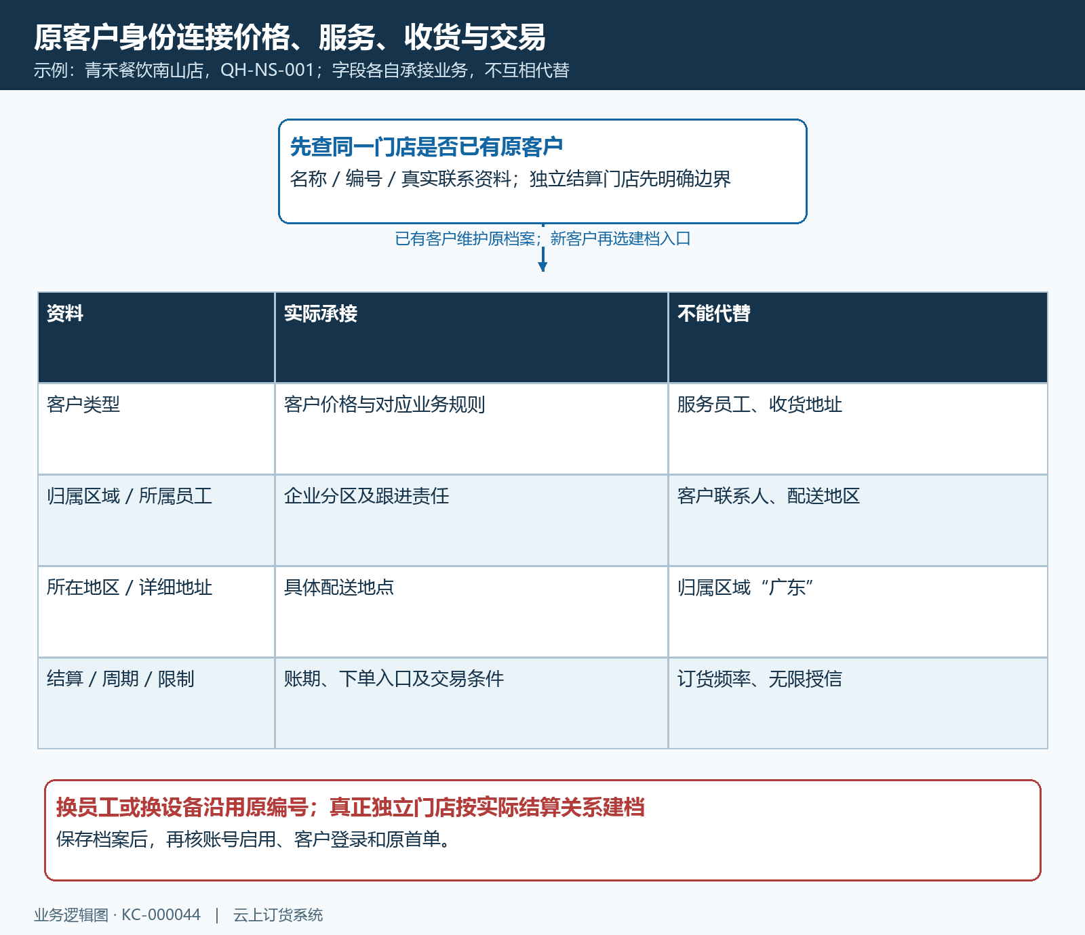
Task: Click the line 名称 / 编号 / 真实联系资料
Action: (510, 179)
